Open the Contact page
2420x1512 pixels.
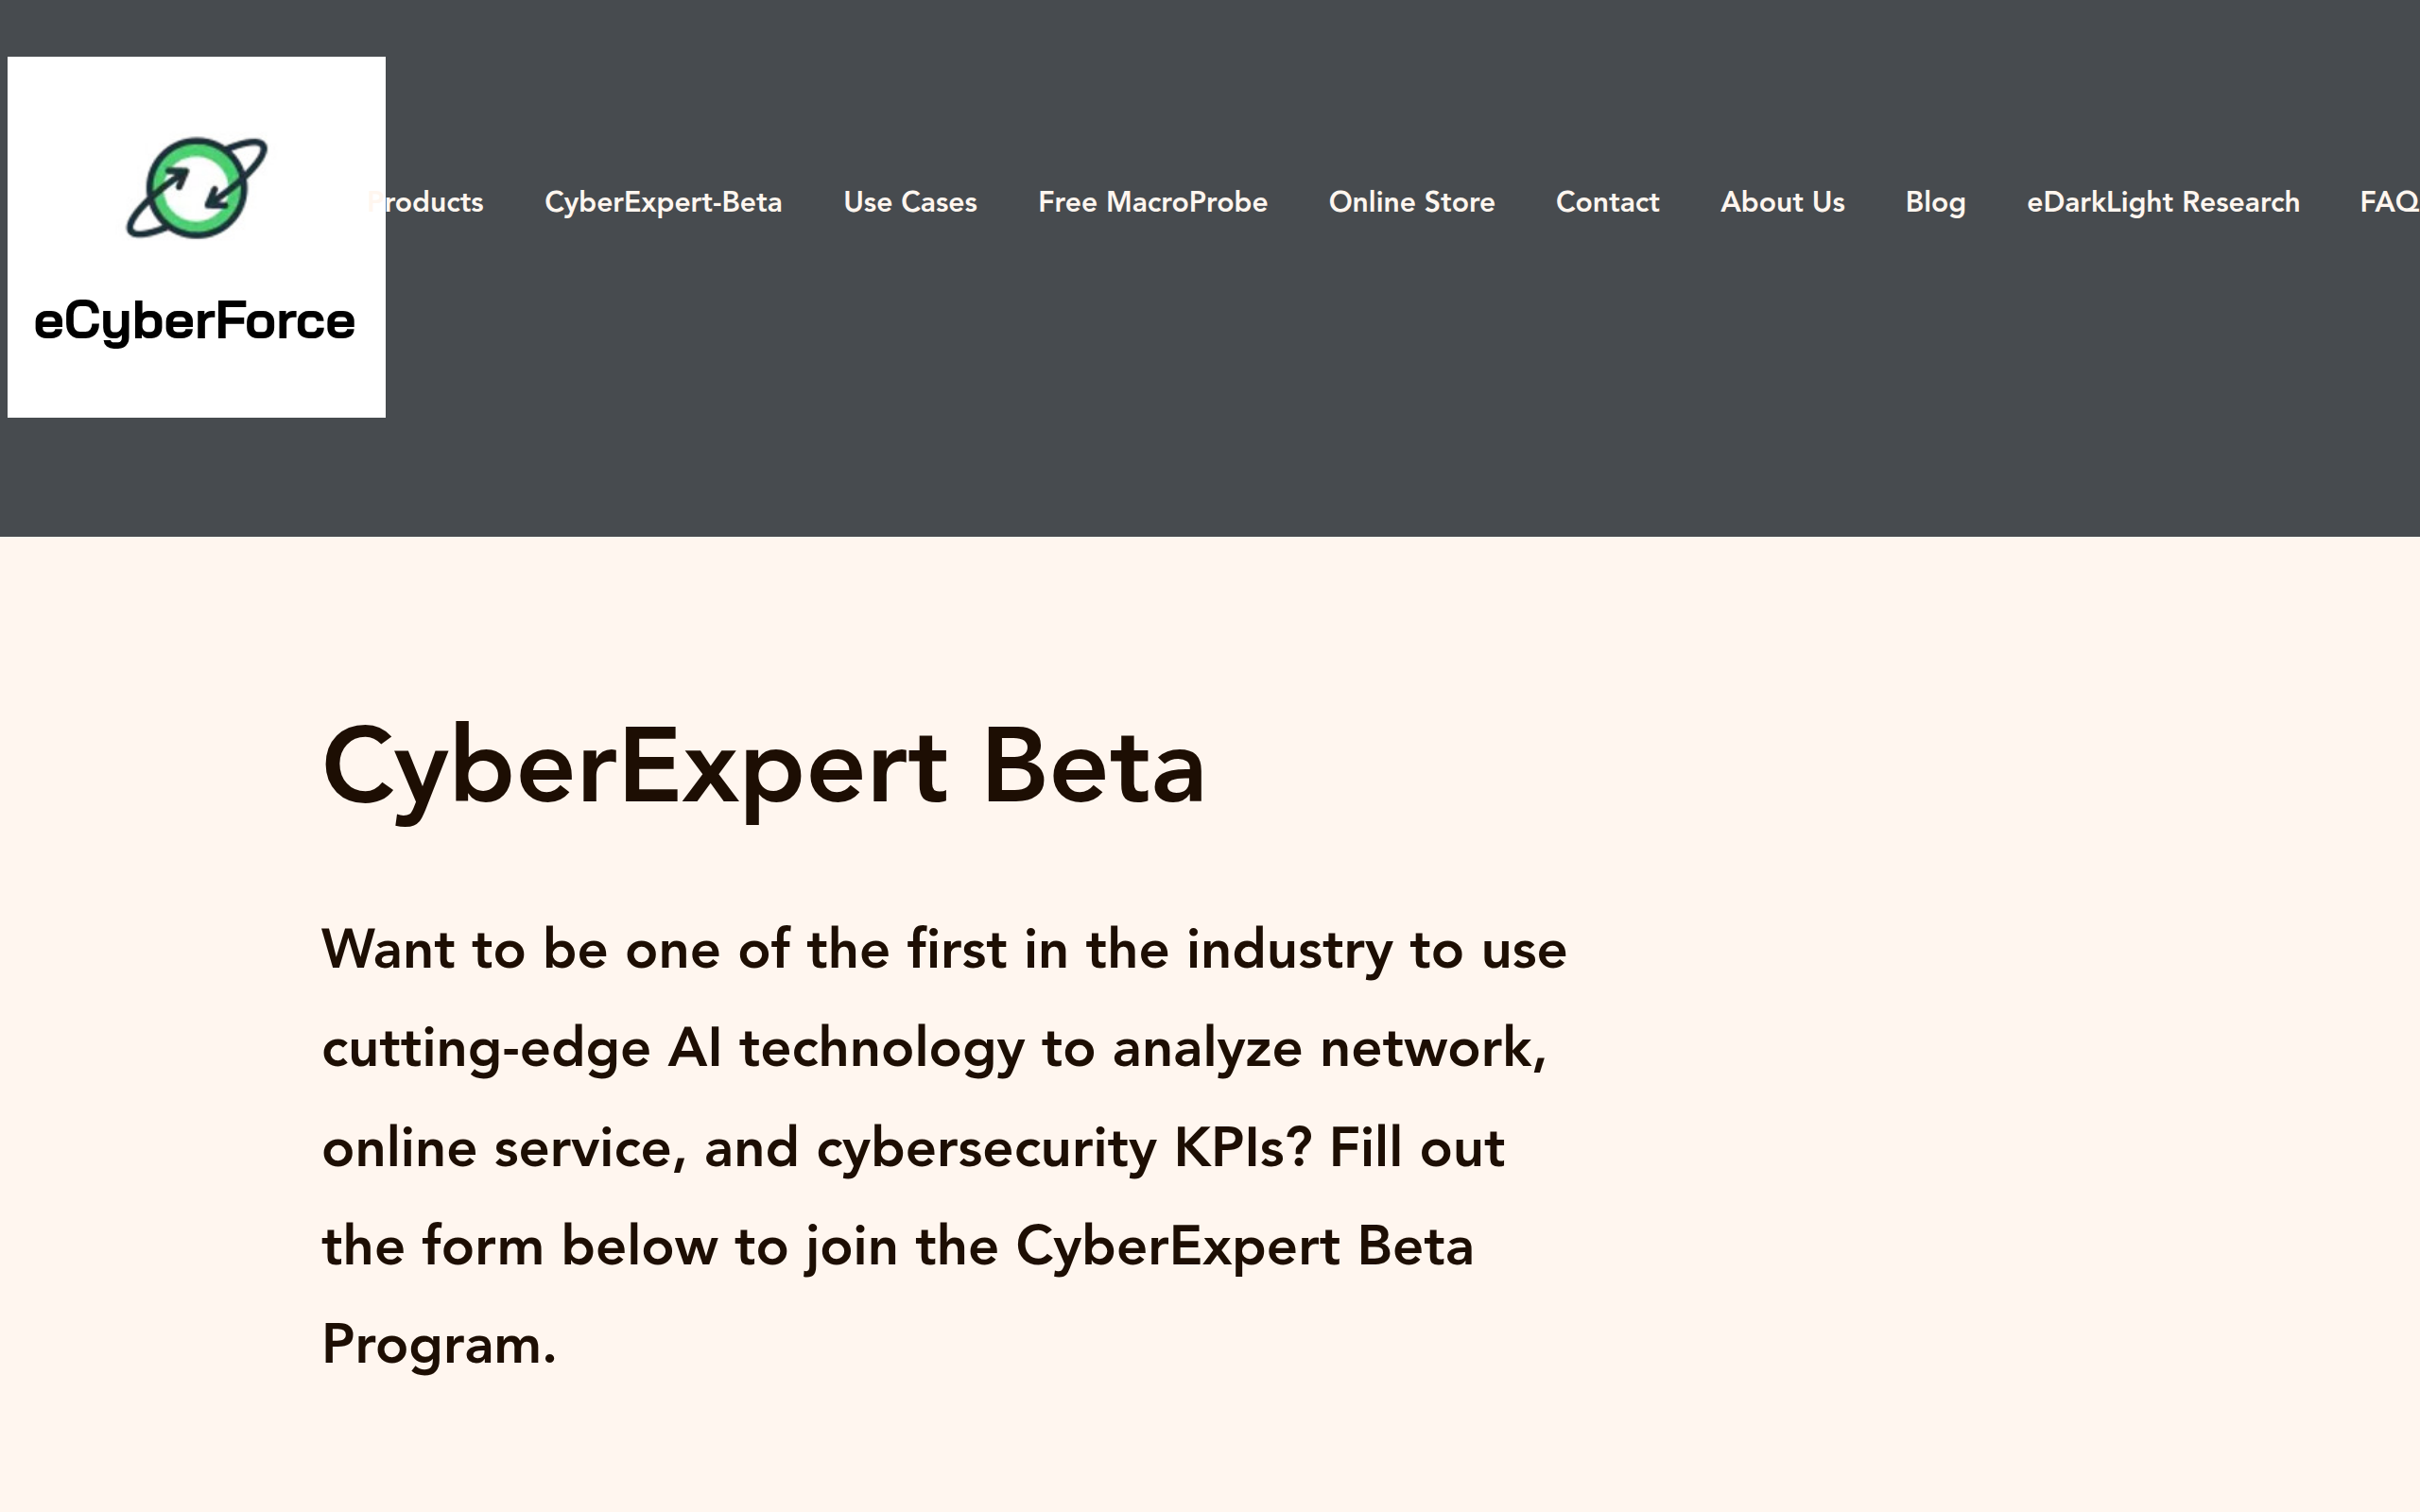[x=1607, y=202]
